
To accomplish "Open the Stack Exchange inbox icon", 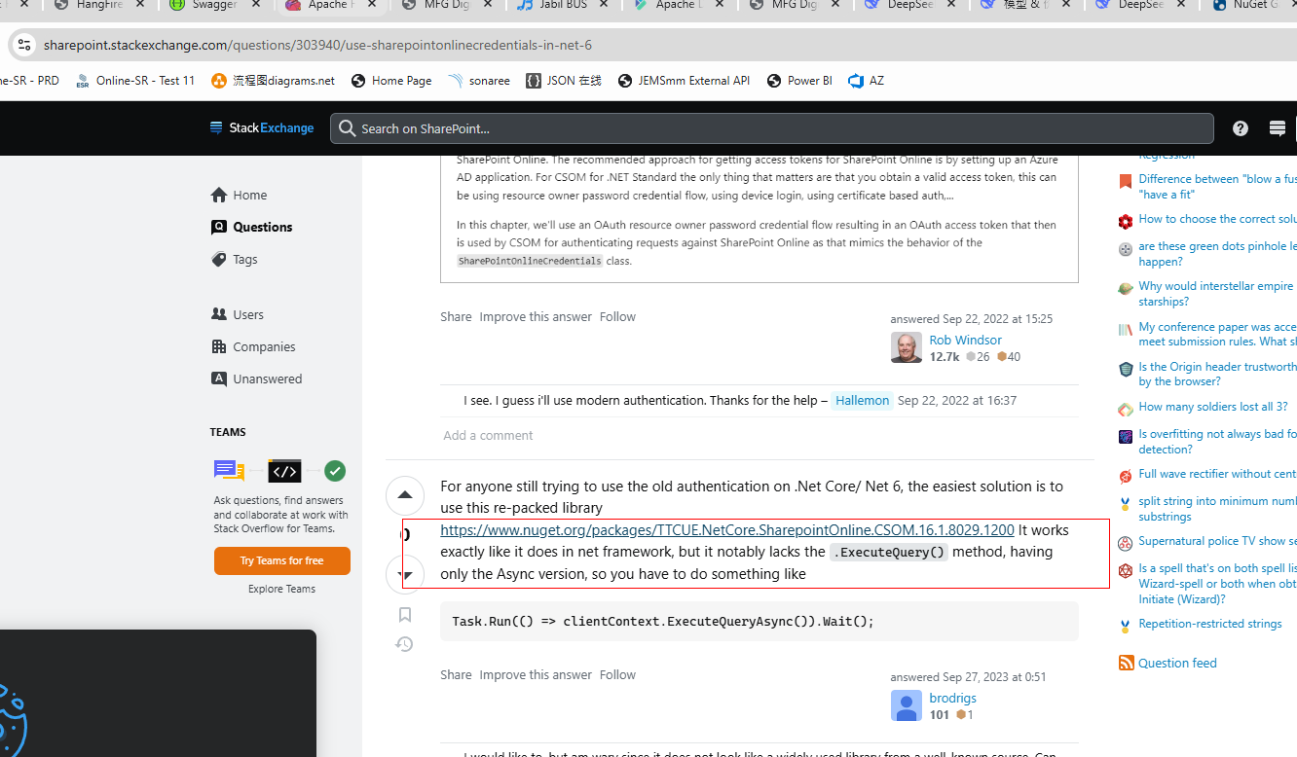I will pyautogui.click(x=1278, y=128).
